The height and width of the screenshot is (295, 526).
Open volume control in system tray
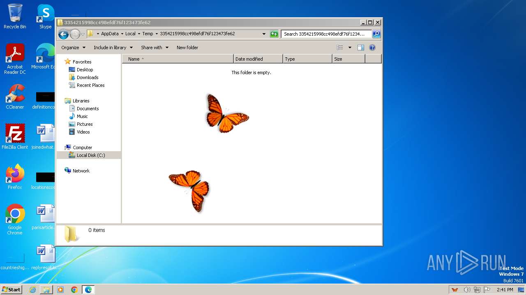[x=467, y=290]
